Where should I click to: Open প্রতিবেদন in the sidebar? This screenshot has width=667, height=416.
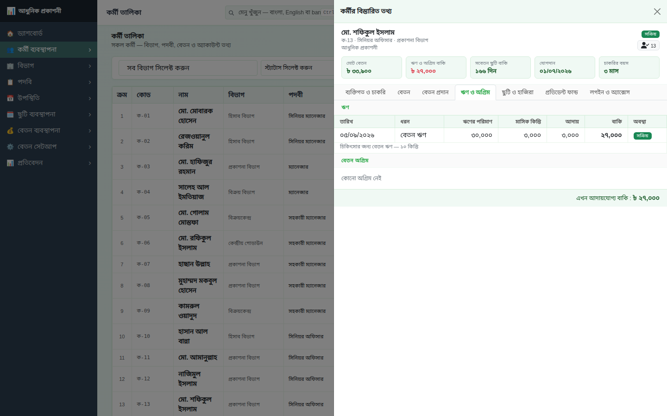49,163
